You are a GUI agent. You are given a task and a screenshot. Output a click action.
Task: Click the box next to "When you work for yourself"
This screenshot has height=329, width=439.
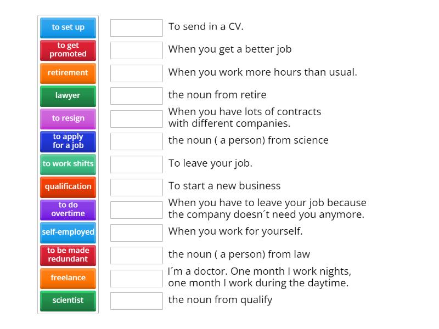[136, 231]
